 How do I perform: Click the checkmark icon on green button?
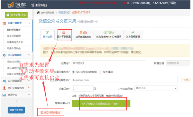pyautogui.click(x=84, y=104)
